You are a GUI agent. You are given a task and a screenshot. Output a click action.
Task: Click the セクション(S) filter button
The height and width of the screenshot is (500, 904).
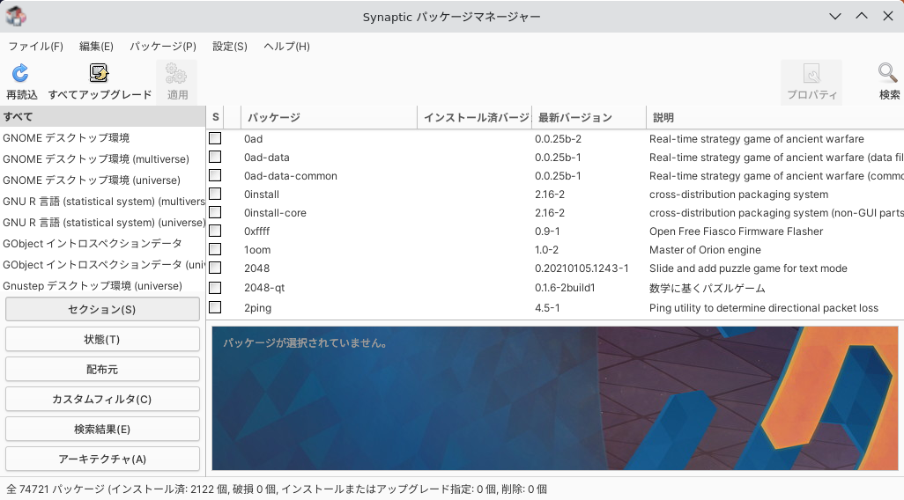102,309
